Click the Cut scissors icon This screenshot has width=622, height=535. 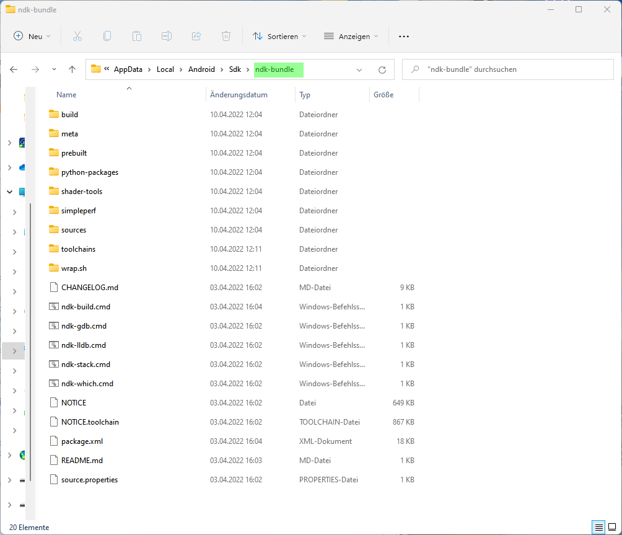point(77,37)
